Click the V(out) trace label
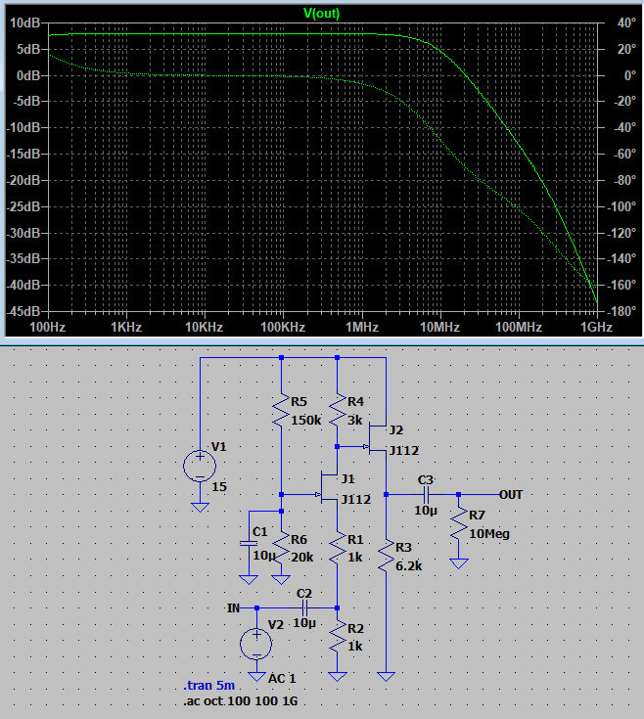This screenshot has width=644, height=719. [x=322, y=12]
